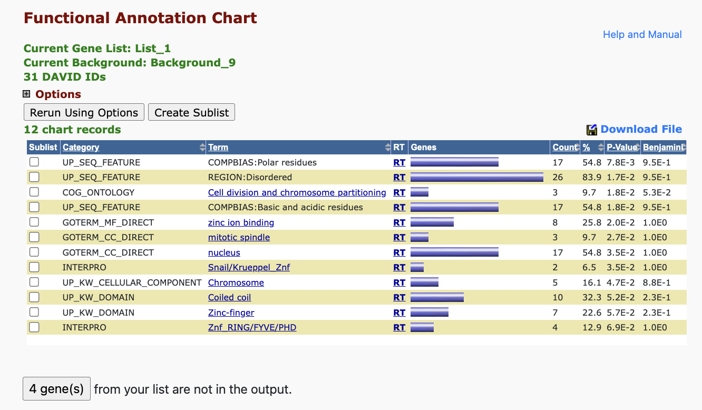Sort table by Category column arrows

point(202,148)
